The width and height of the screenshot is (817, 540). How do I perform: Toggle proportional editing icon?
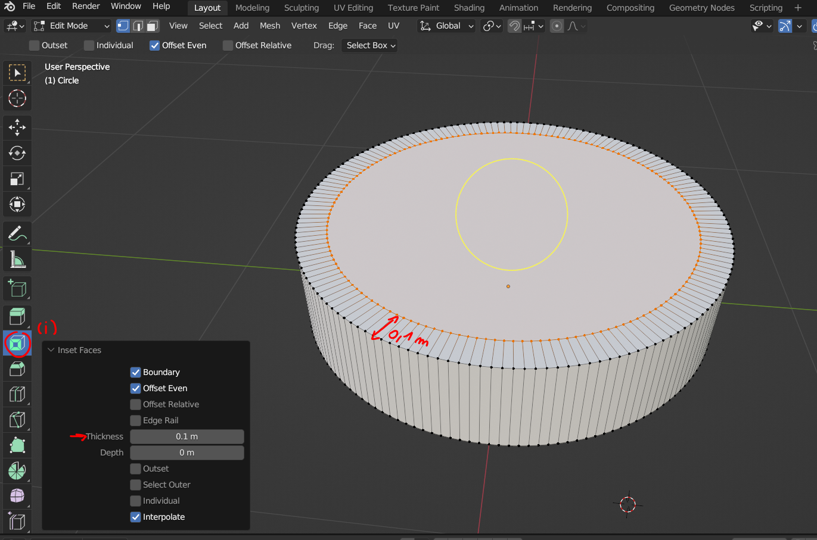(x=557, y=26)
